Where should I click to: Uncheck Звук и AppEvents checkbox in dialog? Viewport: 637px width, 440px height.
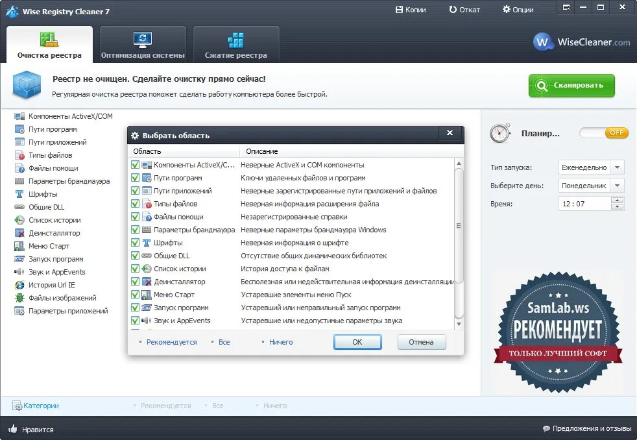136,321
